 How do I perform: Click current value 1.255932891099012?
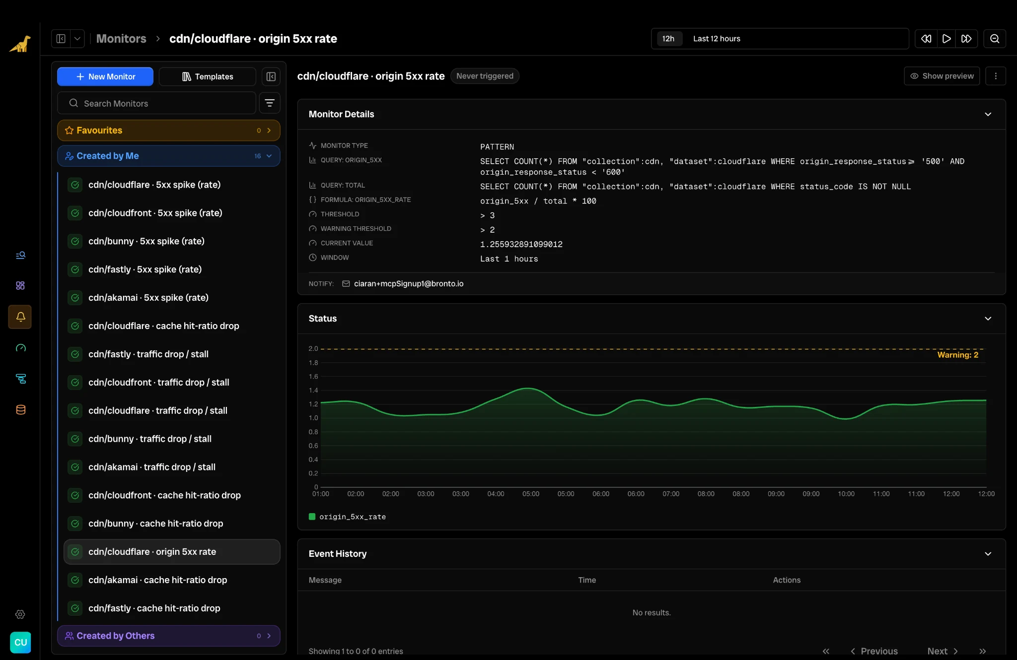click(x=521, y=244)
